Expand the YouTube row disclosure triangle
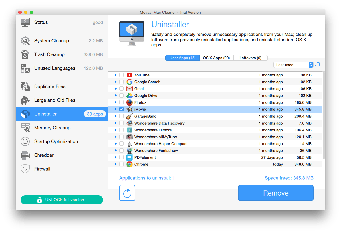Screen dimensions: 341x233 pos(116,75)
